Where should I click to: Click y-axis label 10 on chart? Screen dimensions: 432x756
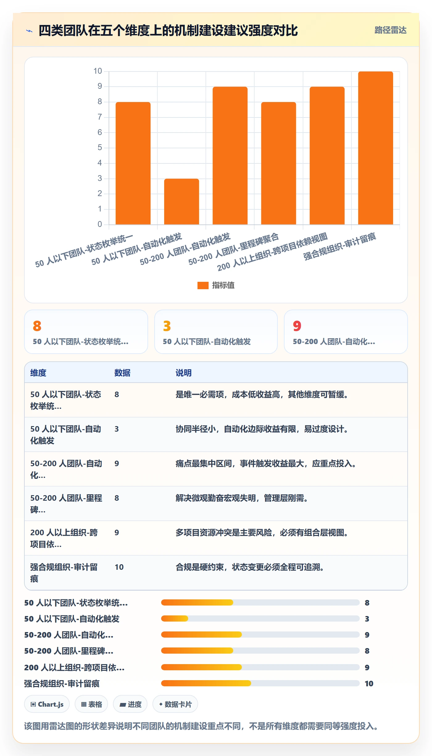coord(98,71)
